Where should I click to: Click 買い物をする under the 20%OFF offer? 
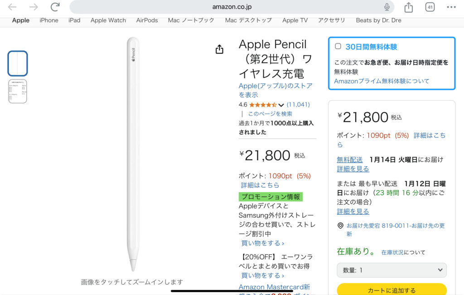coord(262,276)
